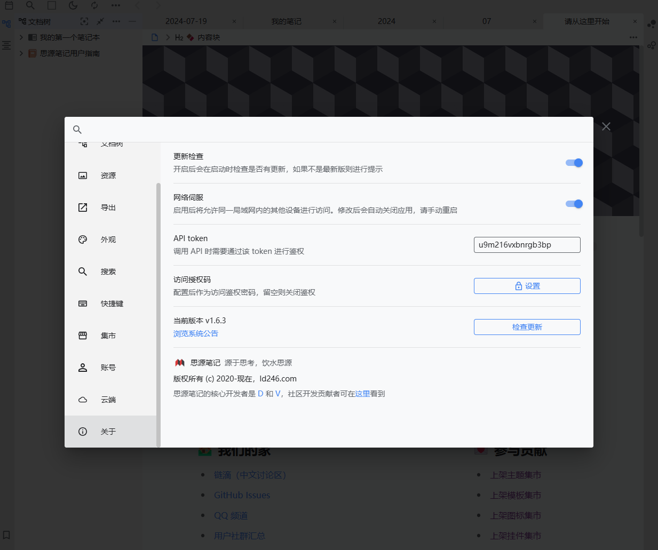
Task: Open the 文档树 panel more menu ellipsis
Action: tap(116, 22)
